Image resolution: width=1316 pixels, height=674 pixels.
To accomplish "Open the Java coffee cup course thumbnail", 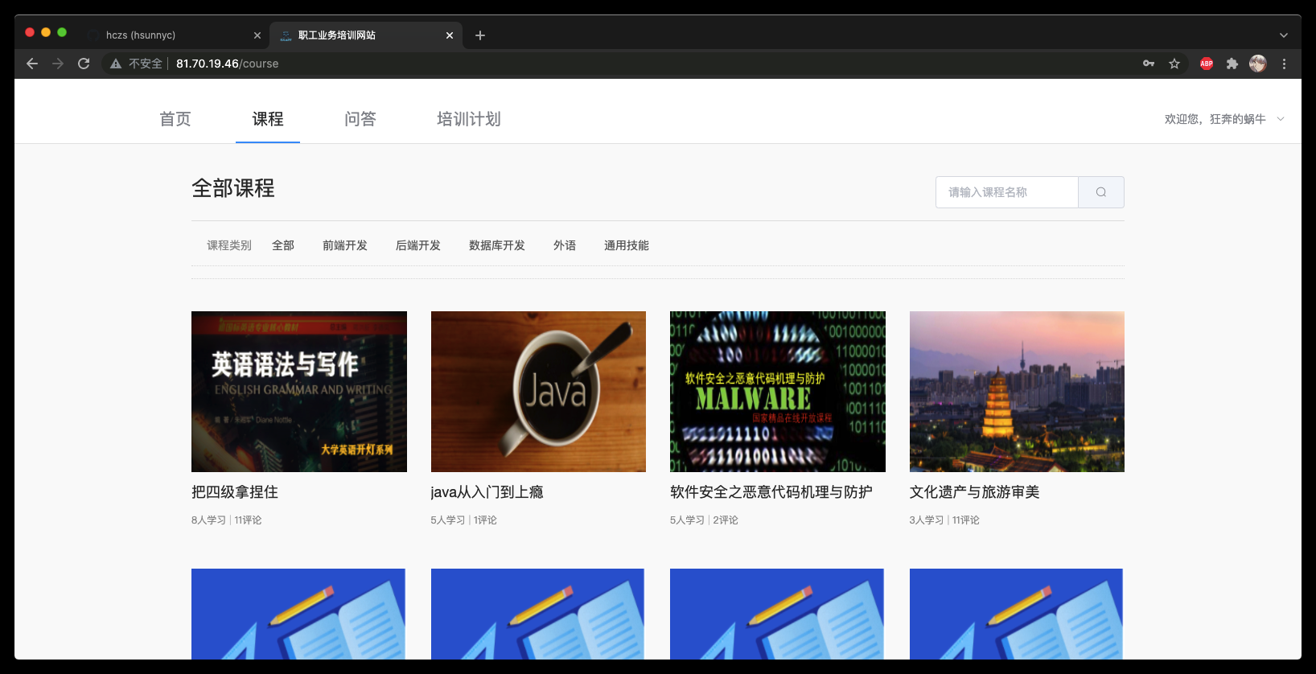I will tap(538, 392).
